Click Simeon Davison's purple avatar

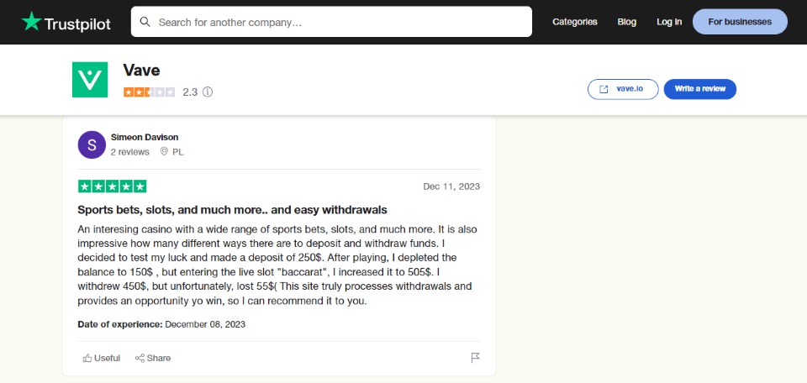click(92, 144)
